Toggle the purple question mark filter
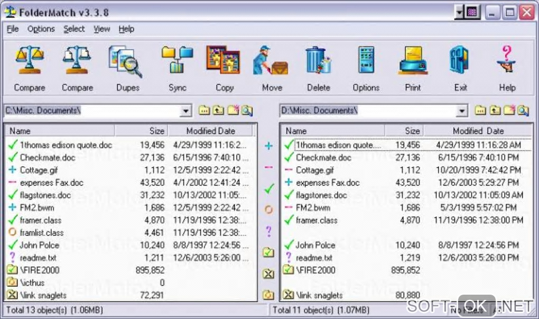Viewport: 539px width, 319px height. tap(268, 231)
